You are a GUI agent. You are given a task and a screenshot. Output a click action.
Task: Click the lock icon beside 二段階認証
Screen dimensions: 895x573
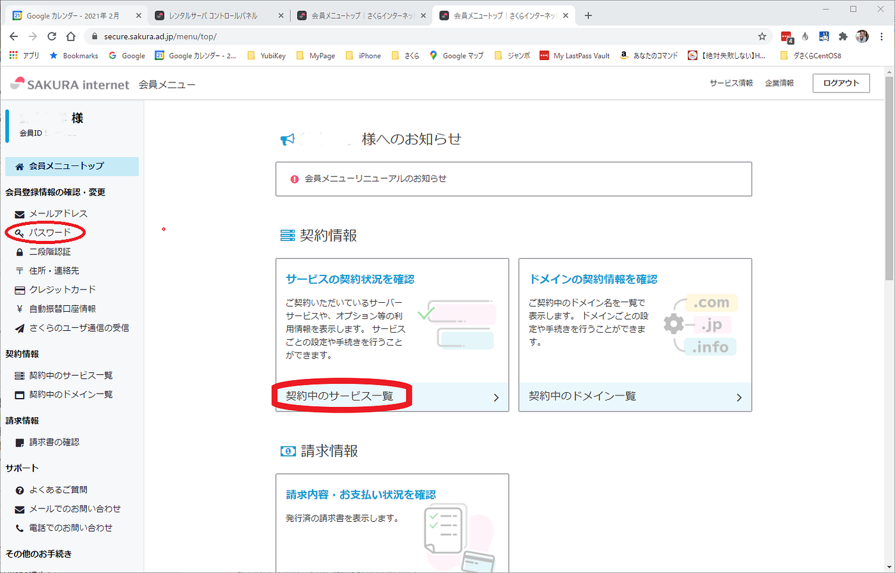click(20, 252)
